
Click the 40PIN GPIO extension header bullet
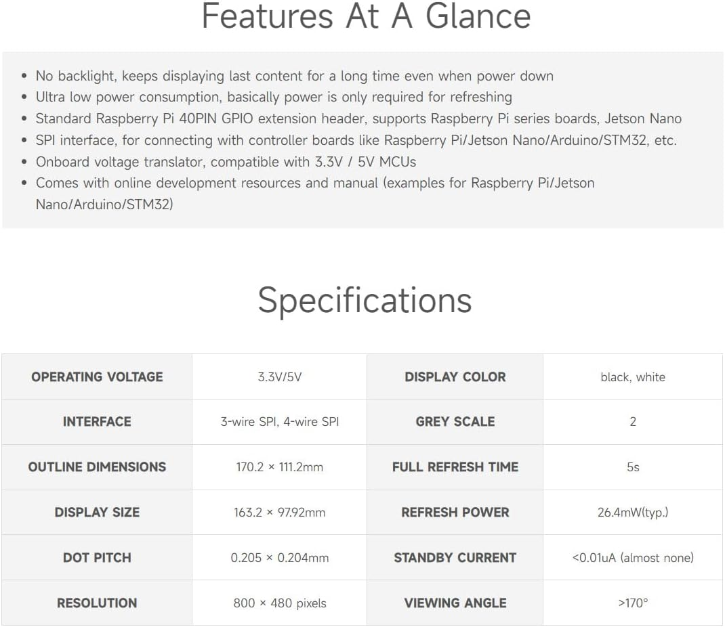click(x=358, y=118)
